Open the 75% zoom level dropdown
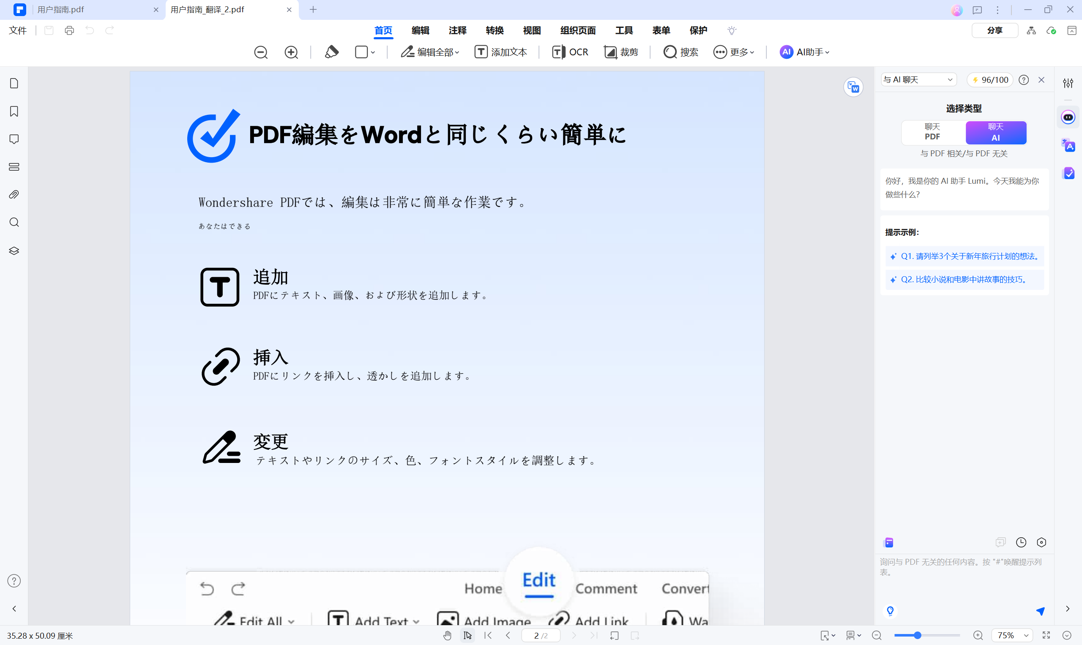The image size is (1082, 645). (x=1011, y=635)
